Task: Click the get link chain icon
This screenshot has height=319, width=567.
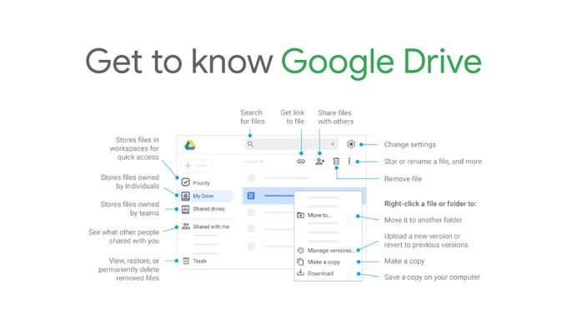Action: tap(301, 162)
